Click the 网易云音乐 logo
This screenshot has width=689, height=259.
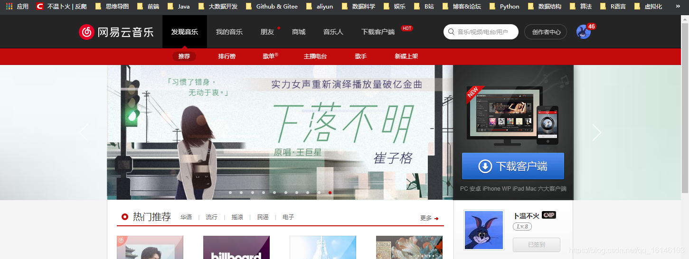[116, 32]
